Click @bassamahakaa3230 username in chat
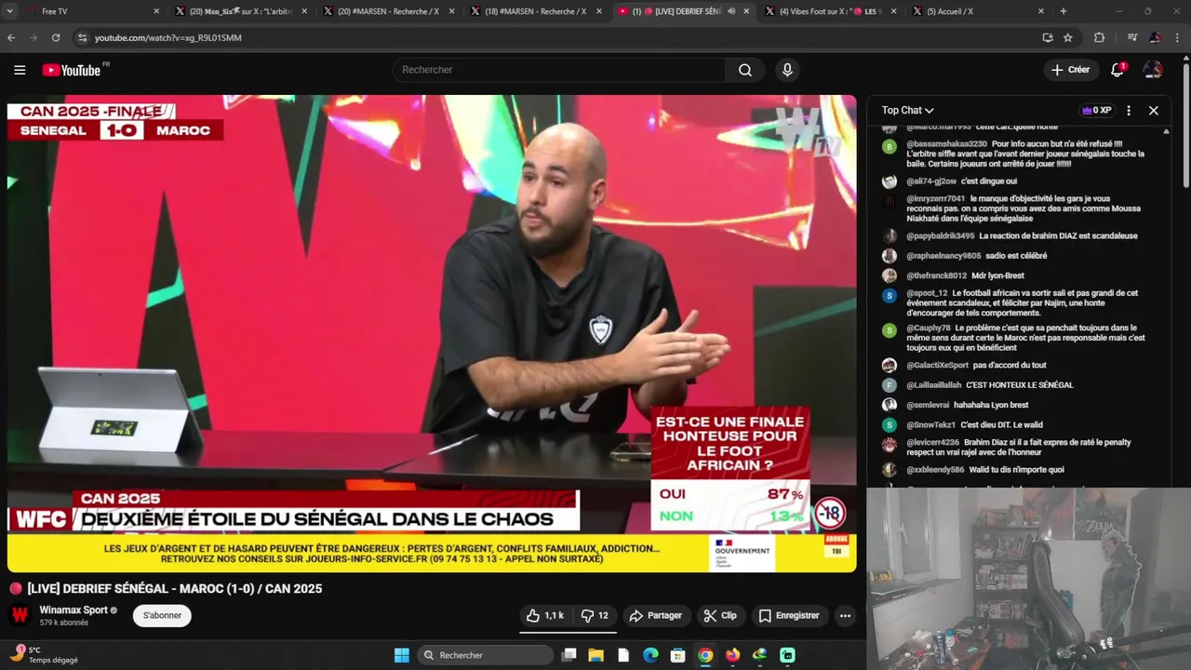 click(x=946, y=144)
